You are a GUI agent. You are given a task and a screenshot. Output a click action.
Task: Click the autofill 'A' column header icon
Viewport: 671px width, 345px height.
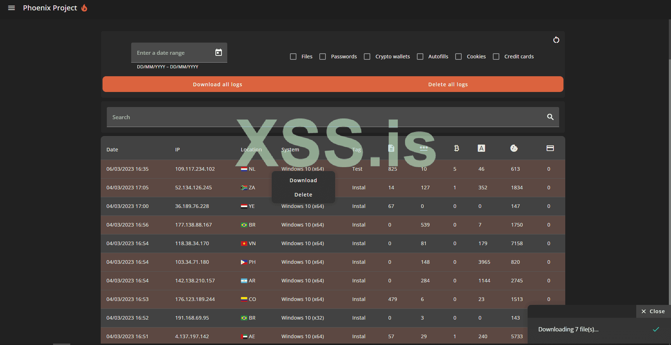481,148
